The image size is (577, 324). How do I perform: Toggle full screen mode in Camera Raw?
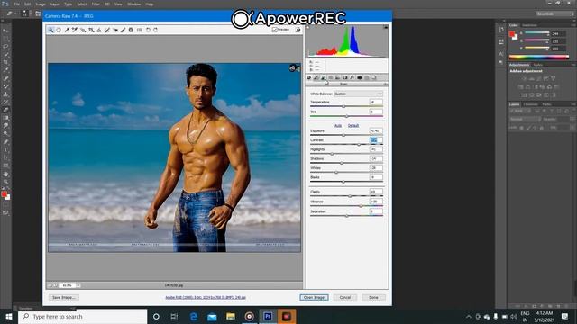(x=298, y=30)
